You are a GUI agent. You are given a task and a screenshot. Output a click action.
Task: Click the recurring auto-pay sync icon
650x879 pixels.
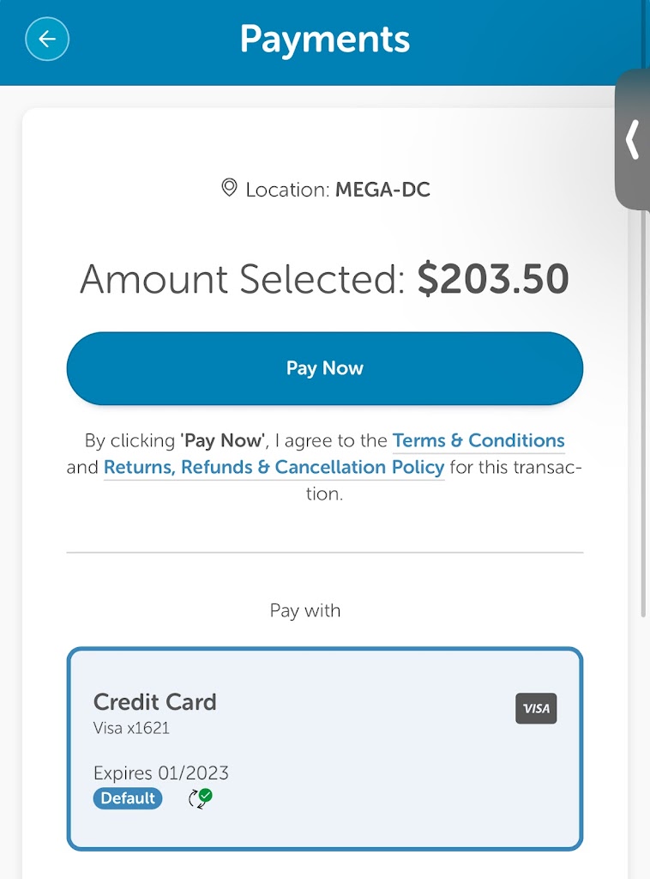coord(201,798)
